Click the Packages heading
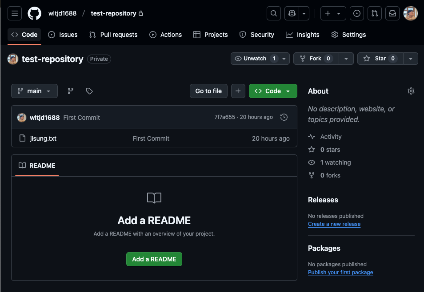 click(324, 248)
